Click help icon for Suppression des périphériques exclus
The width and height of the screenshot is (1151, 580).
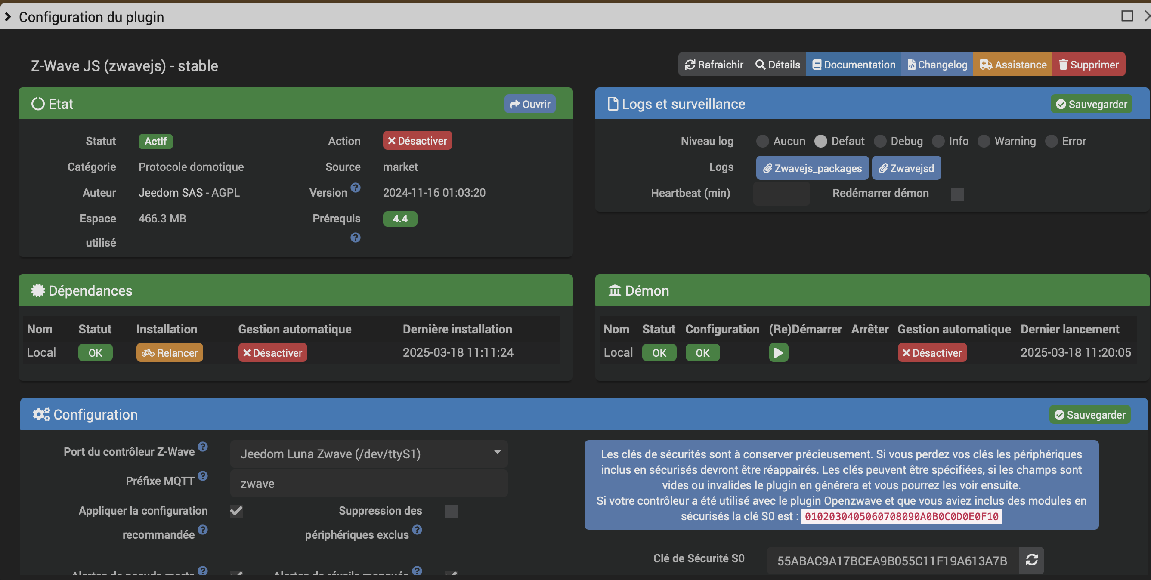[x=417, y=530]
